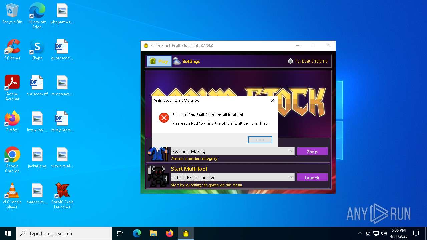The width and height of the screenshot is (427, 240).
Task: Select the phppartner image file icon
Action: point(62,14)
